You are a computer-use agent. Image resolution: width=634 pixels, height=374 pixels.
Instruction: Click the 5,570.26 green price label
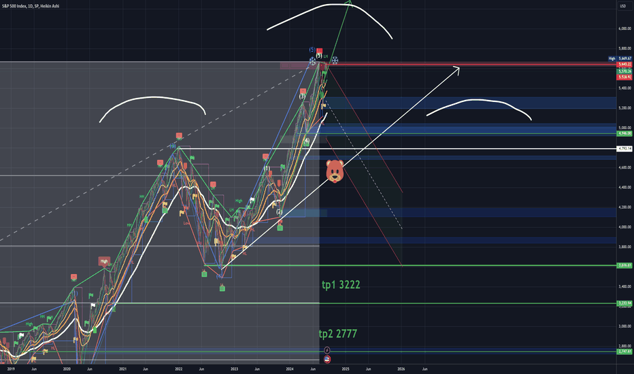click(x=624, y=71)
